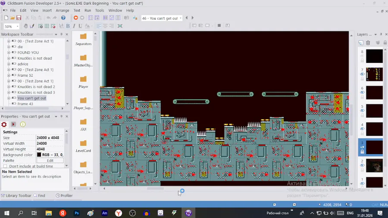Viewport: 388px width, 218px height.
Task: Click the Palette Edit button
Action: point(50,160)
